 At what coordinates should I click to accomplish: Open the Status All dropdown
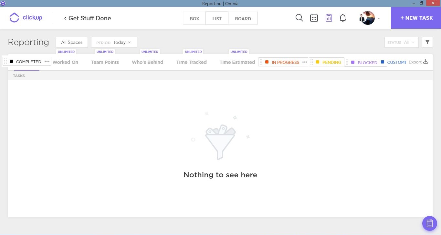click(401, 42)
